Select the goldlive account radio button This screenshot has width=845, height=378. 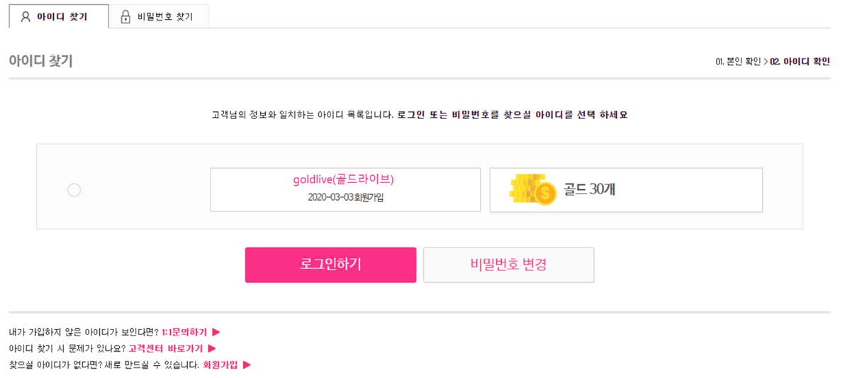(74, 190)
